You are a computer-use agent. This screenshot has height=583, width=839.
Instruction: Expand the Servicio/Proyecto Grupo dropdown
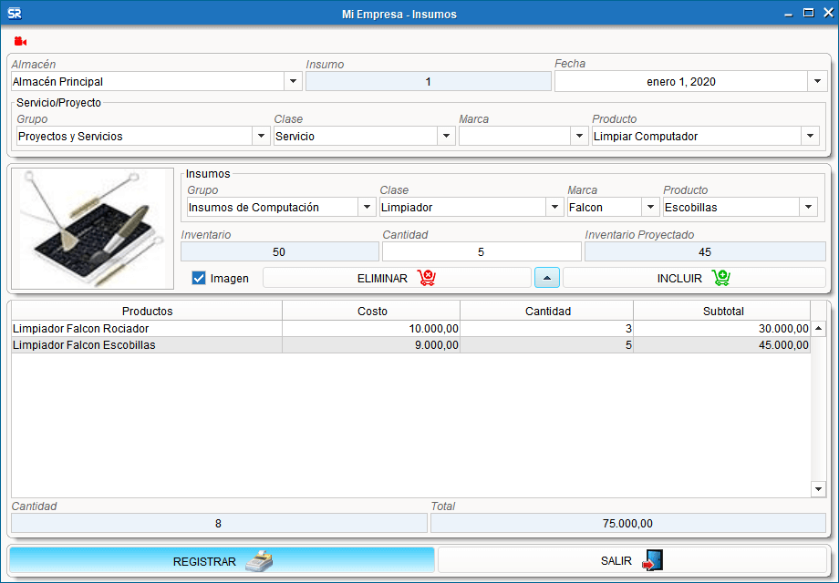(261, 136)
